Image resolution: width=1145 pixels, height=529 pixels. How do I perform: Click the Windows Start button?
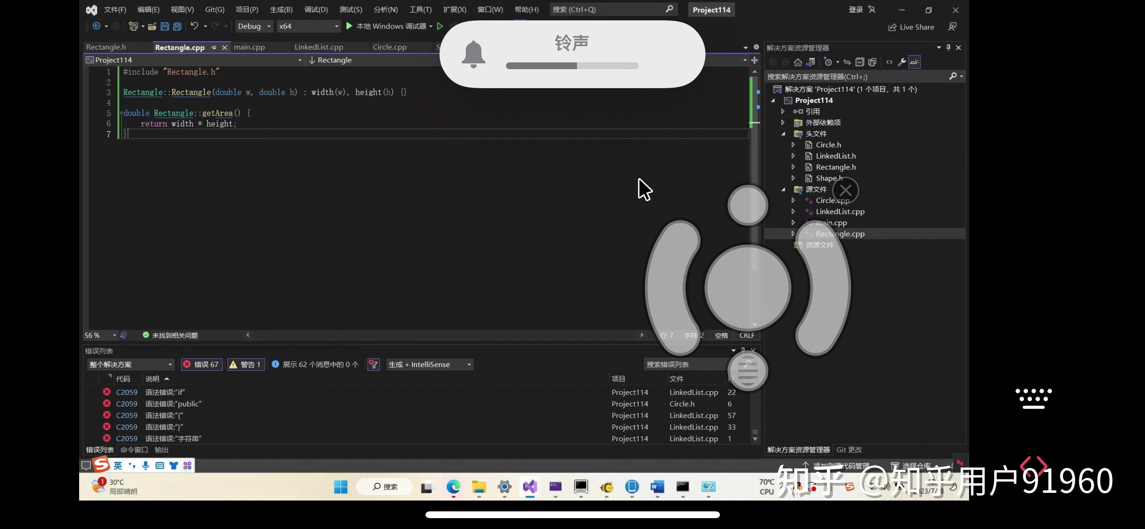(341, 486)
